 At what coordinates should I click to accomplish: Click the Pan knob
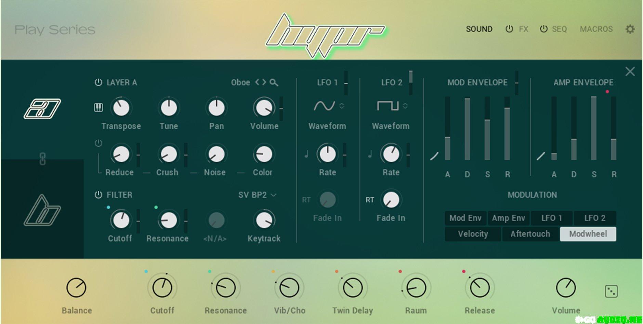tap(216, 108)
